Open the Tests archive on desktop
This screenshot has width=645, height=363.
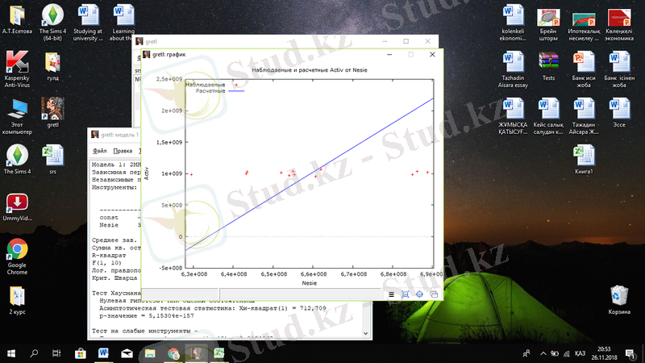coord(548,66)
